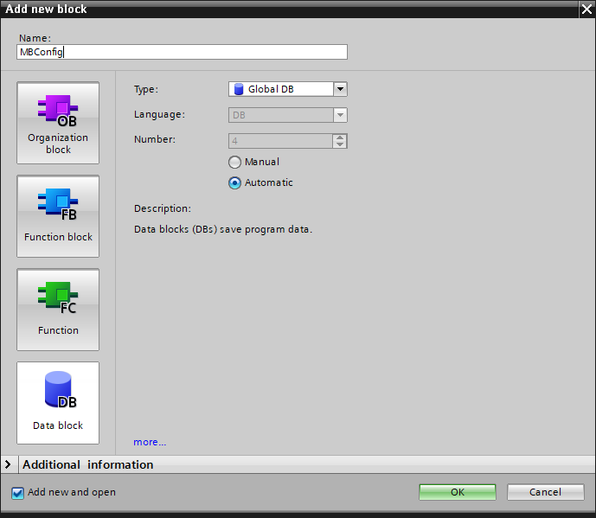This screenshot has width=596, height=518.
Task: Uncheck the Add new and open checkbox
Action: pyautogui.click(x=18, y=493)
